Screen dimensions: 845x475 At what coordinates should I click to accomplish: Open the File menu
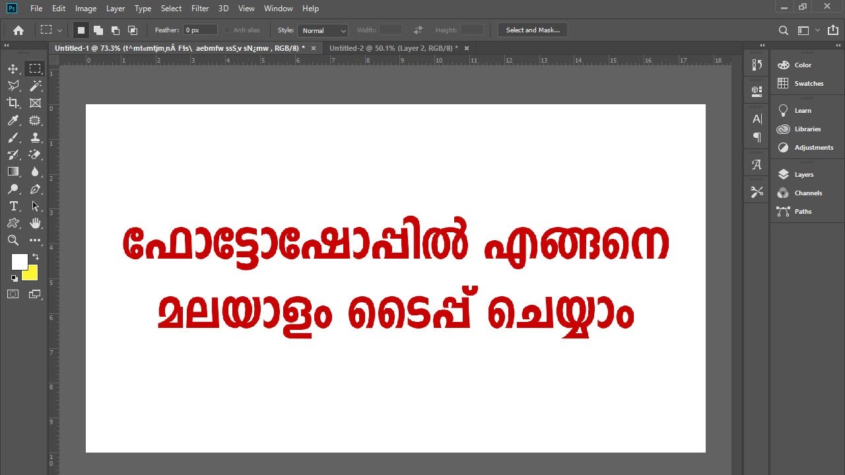[36, 9]
